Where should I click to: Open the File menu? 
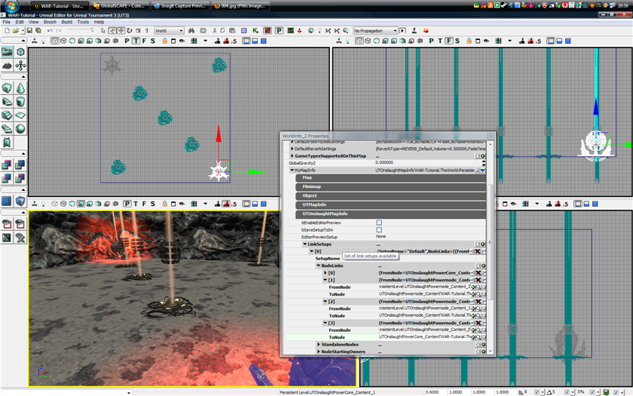tap(7, 22)
